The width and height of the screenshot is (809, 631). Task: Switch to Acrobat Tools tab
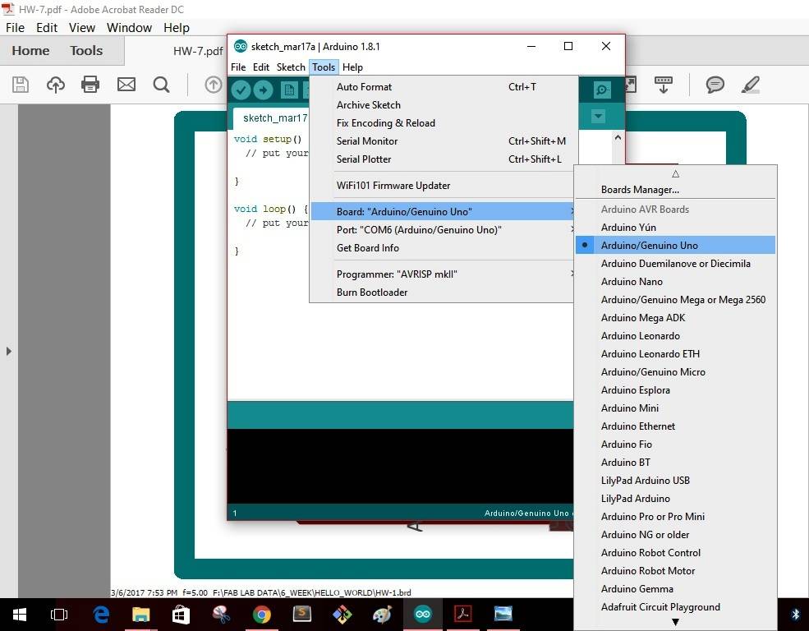(x=86, y=51)
